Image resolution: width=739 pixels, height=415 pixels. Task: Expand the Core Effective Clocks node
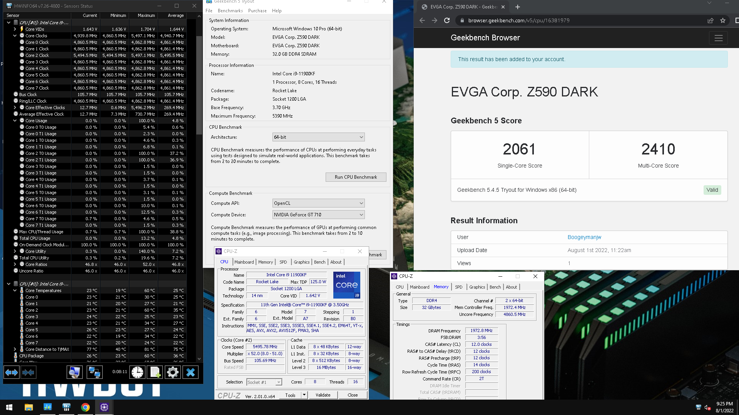[x=15, y=108]
